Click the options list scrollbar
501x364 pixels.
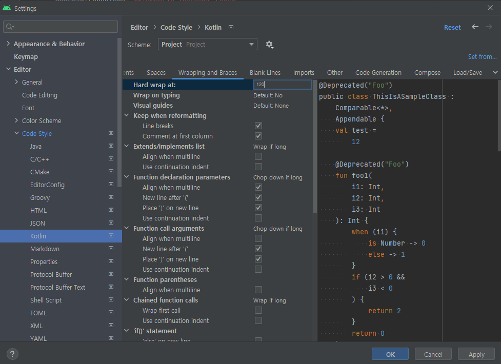point(315,146)
